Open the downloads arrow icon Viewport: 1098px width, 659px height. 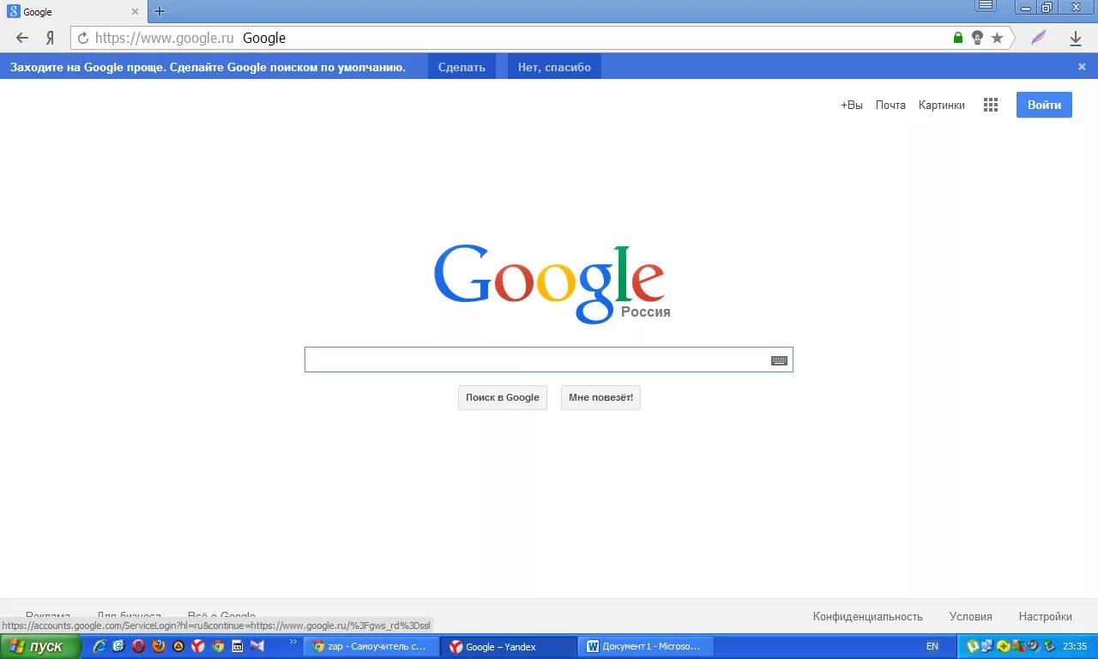pos(1076,38)
